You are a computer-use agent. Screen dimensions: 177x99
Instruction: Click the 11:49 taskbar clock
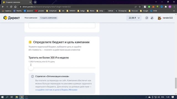point(168,97)
